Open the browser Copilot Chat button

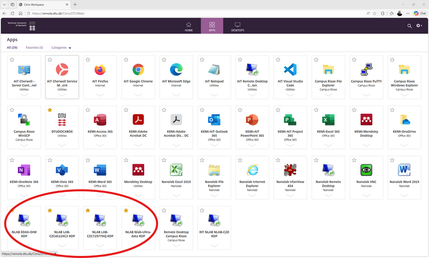click(420, 13)
